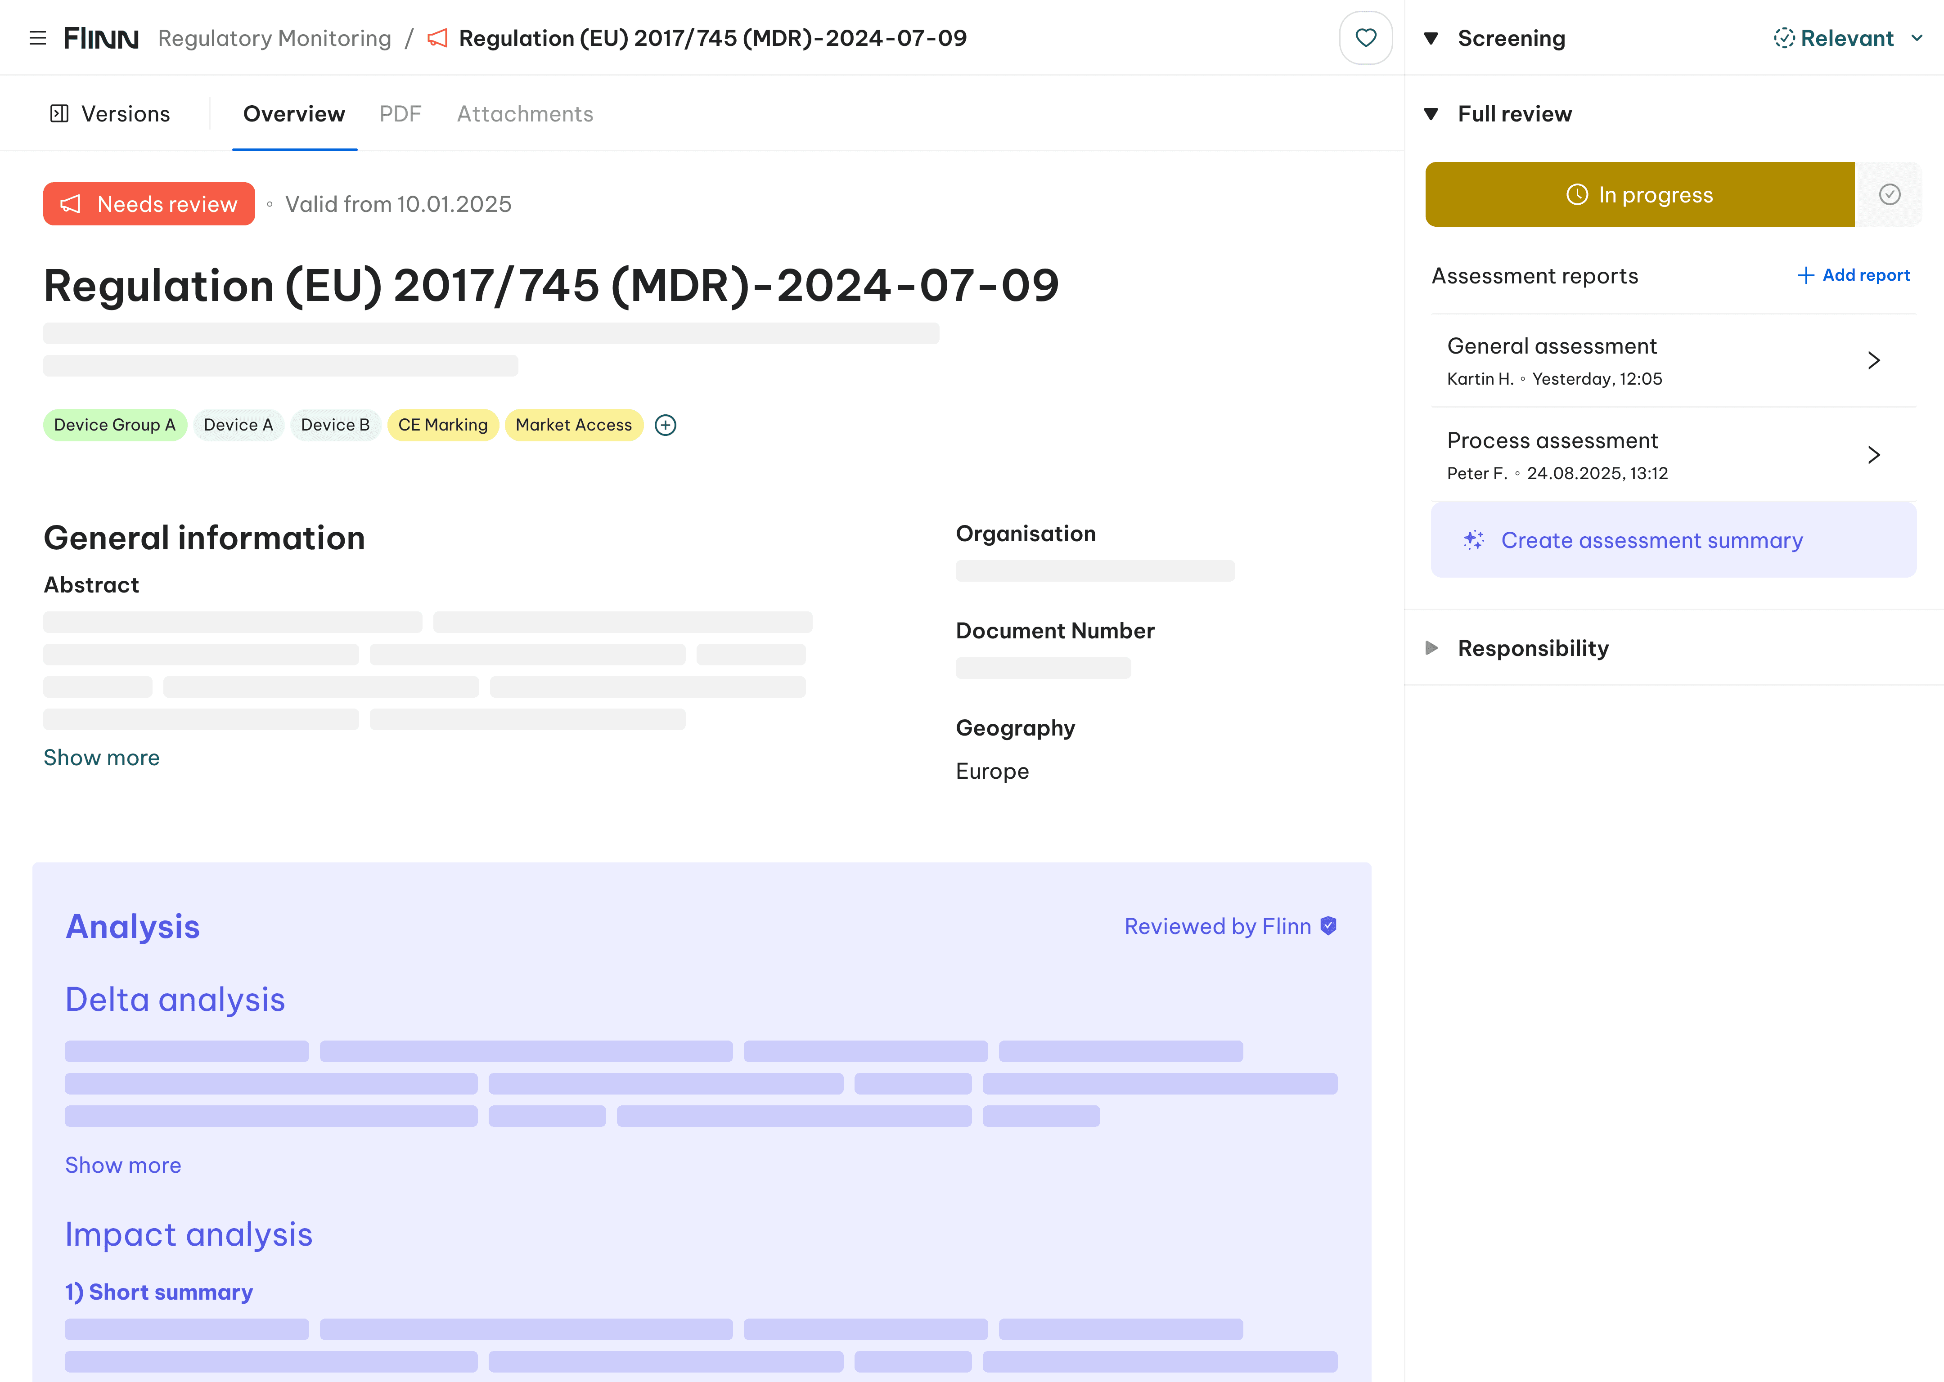
Task: Open the hamburger navigation menu
Action: click(37, 38)
